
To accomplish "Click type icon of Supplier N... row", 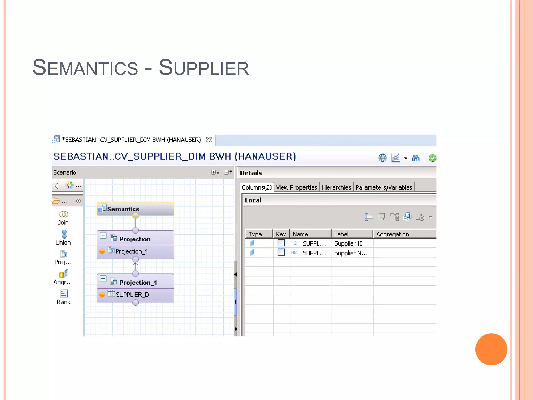I will coord(252,253).
